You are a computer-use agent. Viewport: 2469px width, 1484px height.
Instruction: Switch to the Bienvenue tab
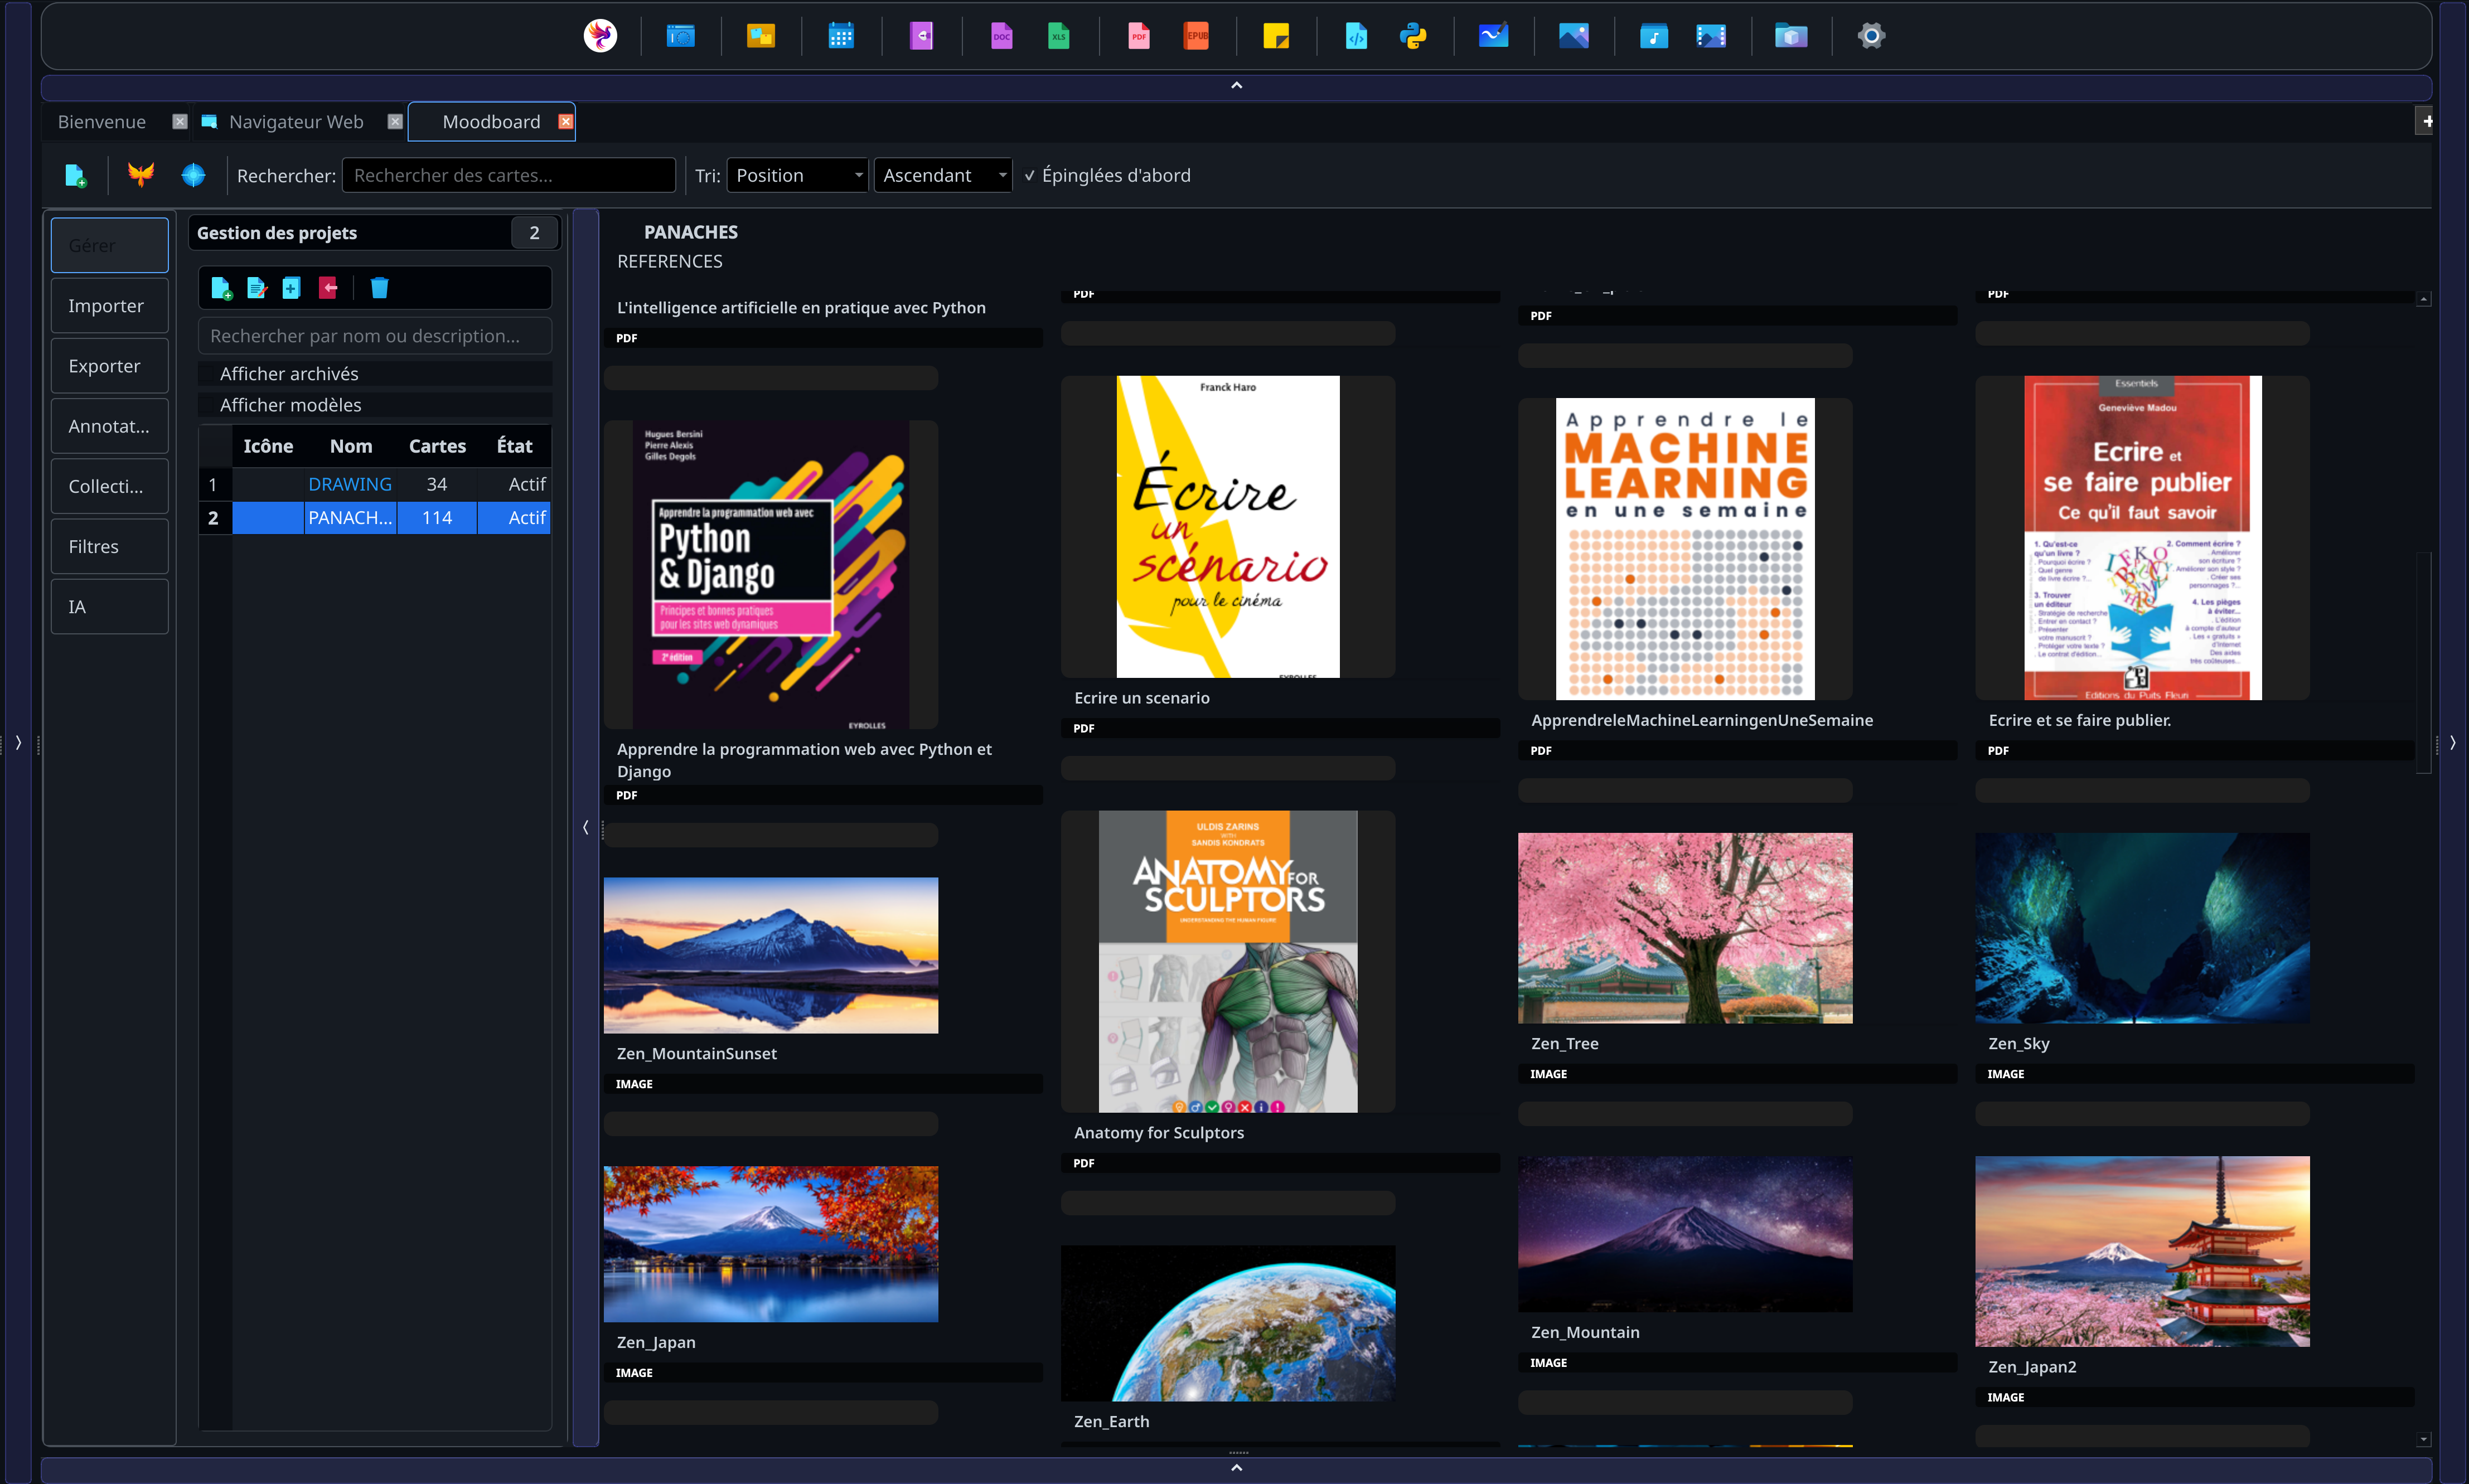102,121
